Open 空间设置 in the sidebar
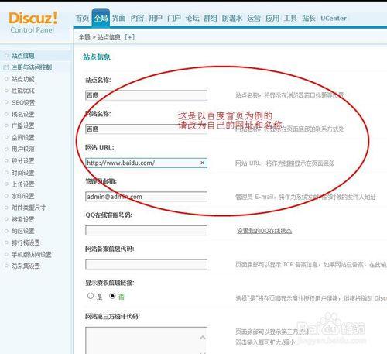387x354 pixels. 23,138
